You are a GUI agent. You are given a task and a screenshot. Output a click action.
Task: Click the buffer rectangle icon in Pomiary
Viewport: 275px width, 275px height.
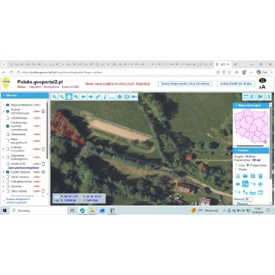(260, 192)
